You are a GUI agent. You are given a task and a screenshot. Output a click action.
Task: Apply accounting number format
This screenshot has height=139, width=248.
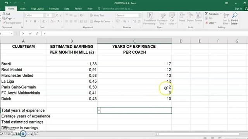pyautogui.click(x=118, y=21)
